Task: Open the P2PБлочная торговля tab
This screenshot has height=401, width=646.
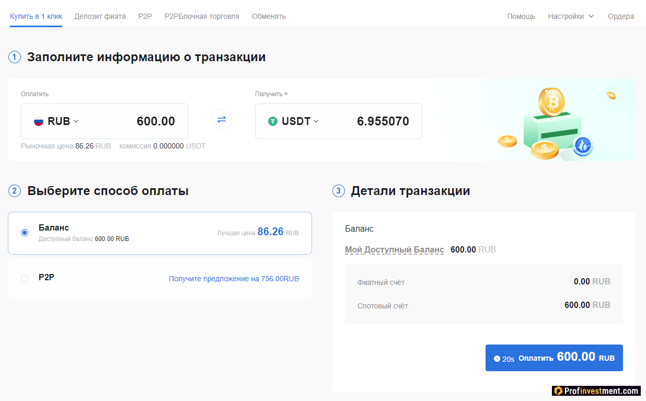Action: pyautogui.click(x=202, y=16)
